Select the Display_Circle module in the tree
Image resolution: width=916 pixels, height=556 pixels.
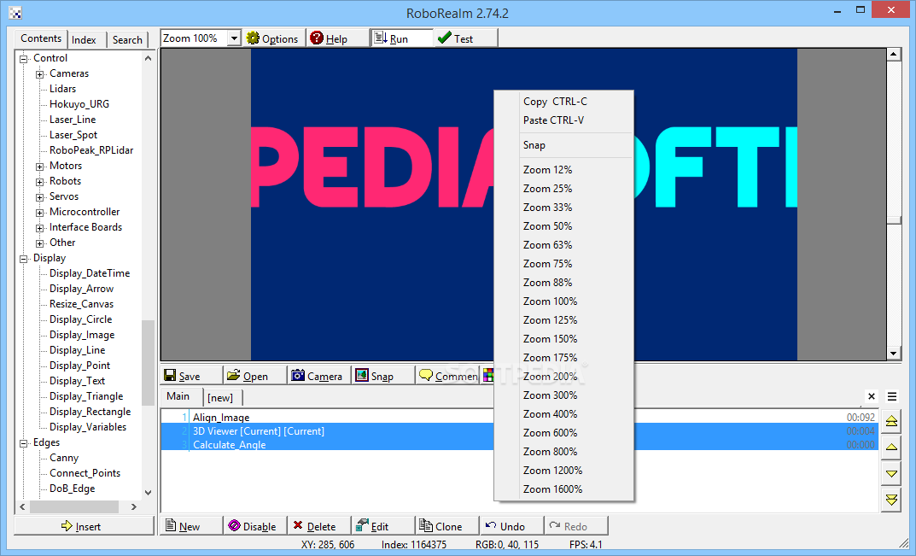80,319
